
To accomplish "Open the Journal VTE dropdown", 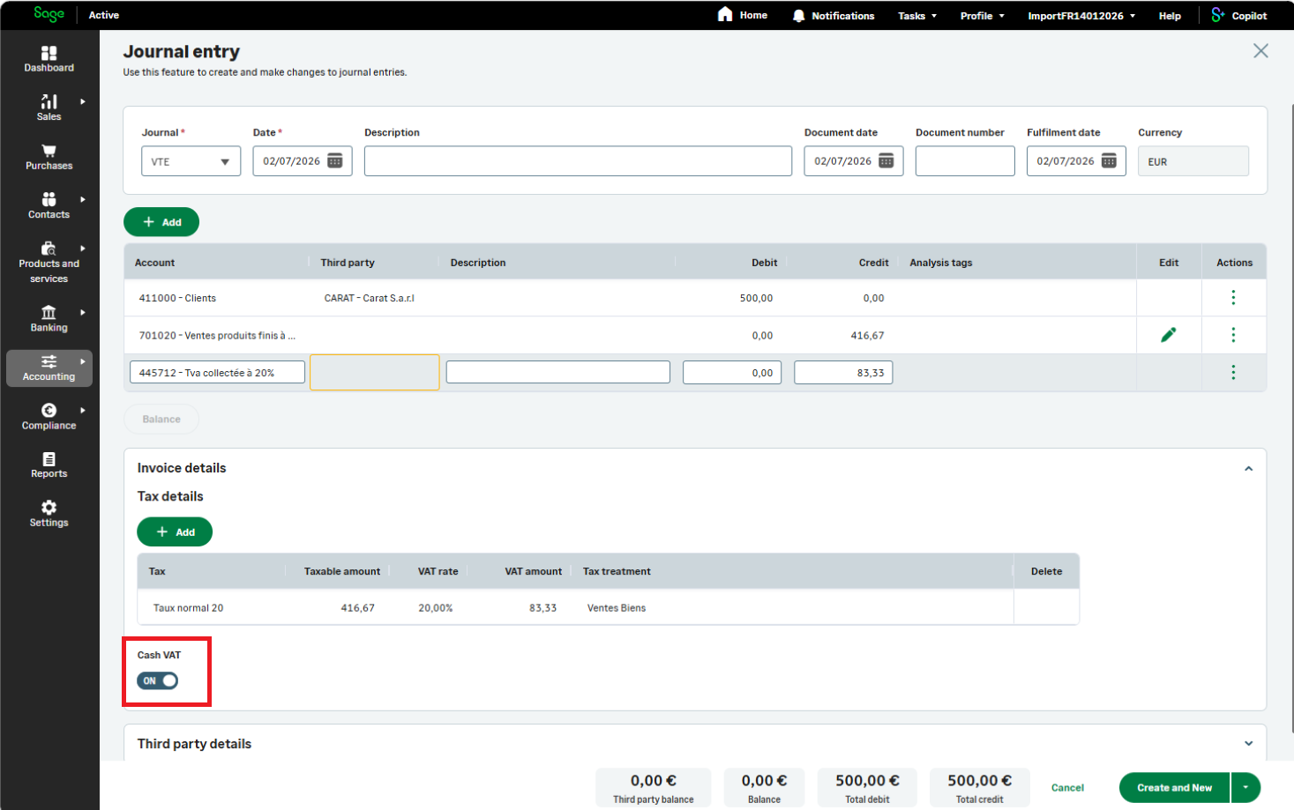I will 191,161.
